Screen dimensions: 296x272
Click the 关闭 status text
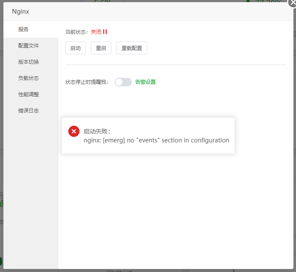96,32
